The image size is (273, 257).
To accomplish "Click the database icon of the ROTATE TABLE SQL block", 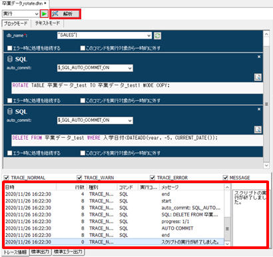I will (x=10, y=59).
